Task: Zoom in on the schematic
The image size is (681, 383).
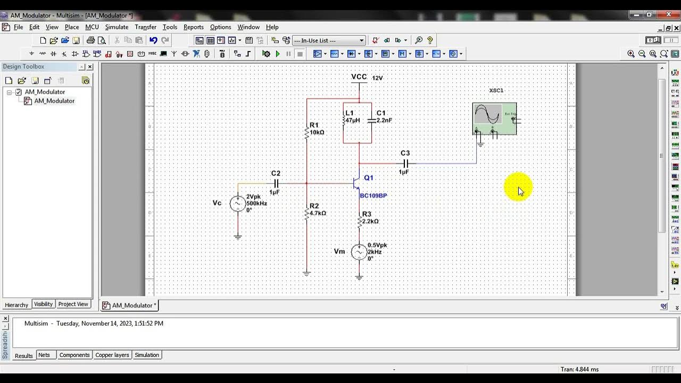Action: pyautogui.click(x=631, y=54)
